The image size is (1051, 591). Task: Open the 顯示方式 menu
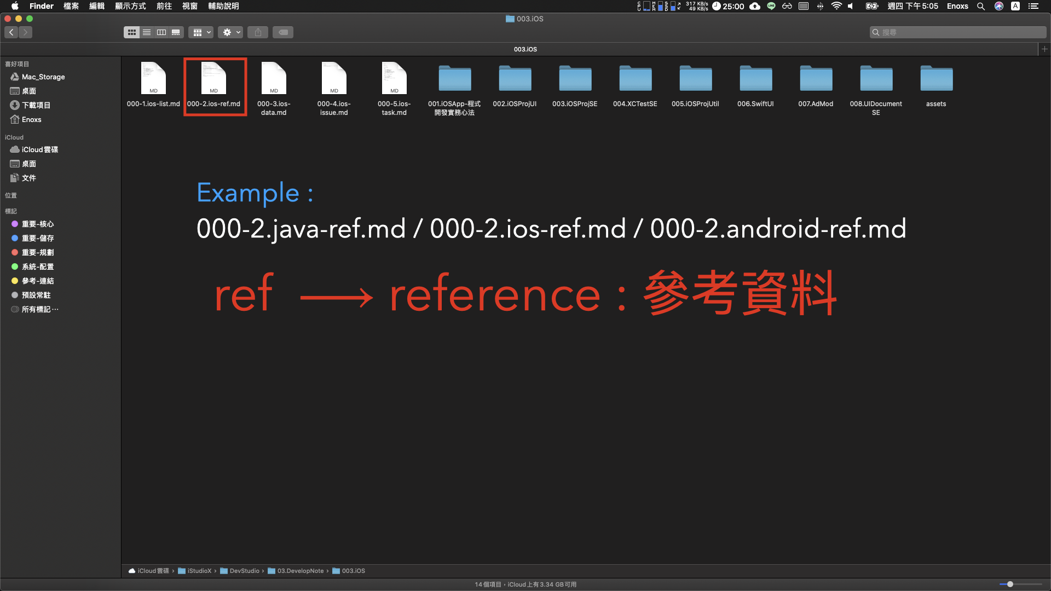pyautogui.click(x=130, y=6)
